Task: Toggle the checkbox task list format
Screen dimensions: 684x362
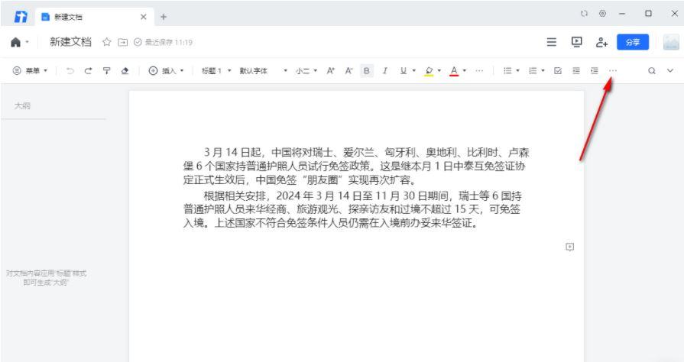Action: (558, 71)
